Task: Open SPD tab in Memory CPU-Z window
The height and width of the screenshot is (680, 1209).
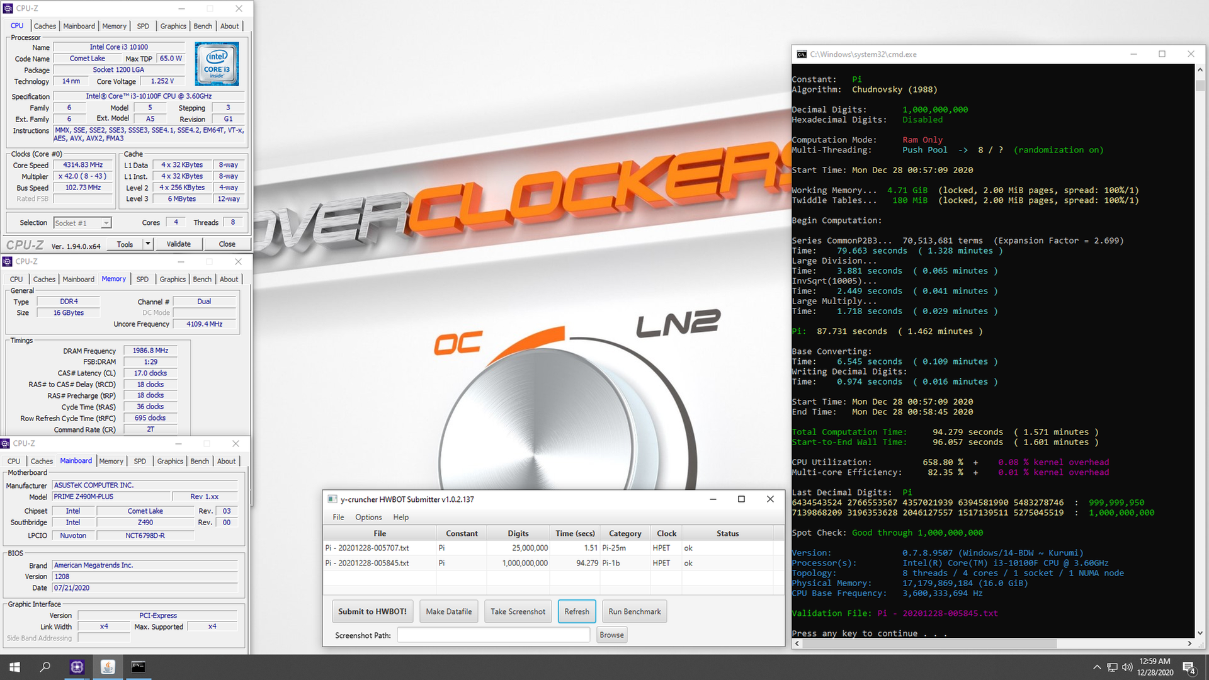Action: (142, 279)
